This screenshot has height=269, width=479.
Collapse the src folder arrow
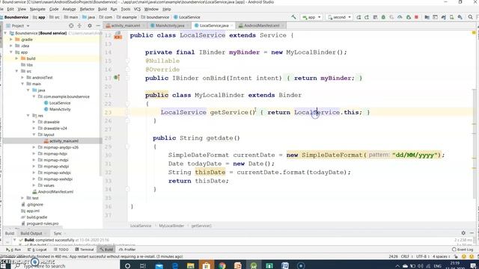coord(16,71)
